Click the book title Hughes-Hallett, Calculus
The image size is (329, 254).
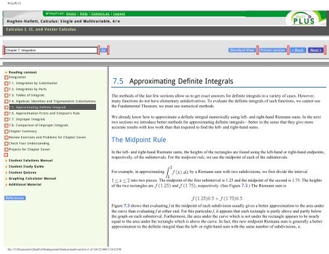(63, 21)
